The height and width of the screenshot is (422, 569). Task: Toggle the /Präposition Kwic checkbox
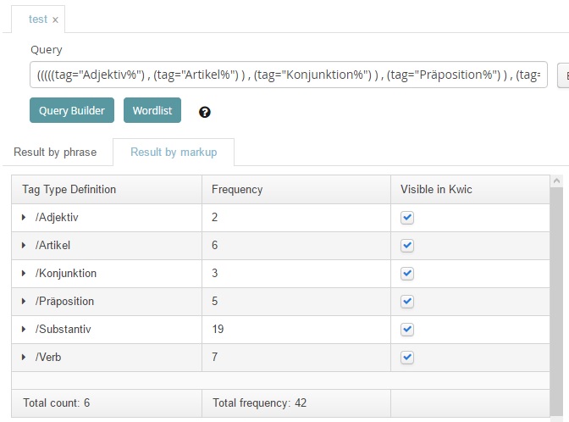(407, 302)
